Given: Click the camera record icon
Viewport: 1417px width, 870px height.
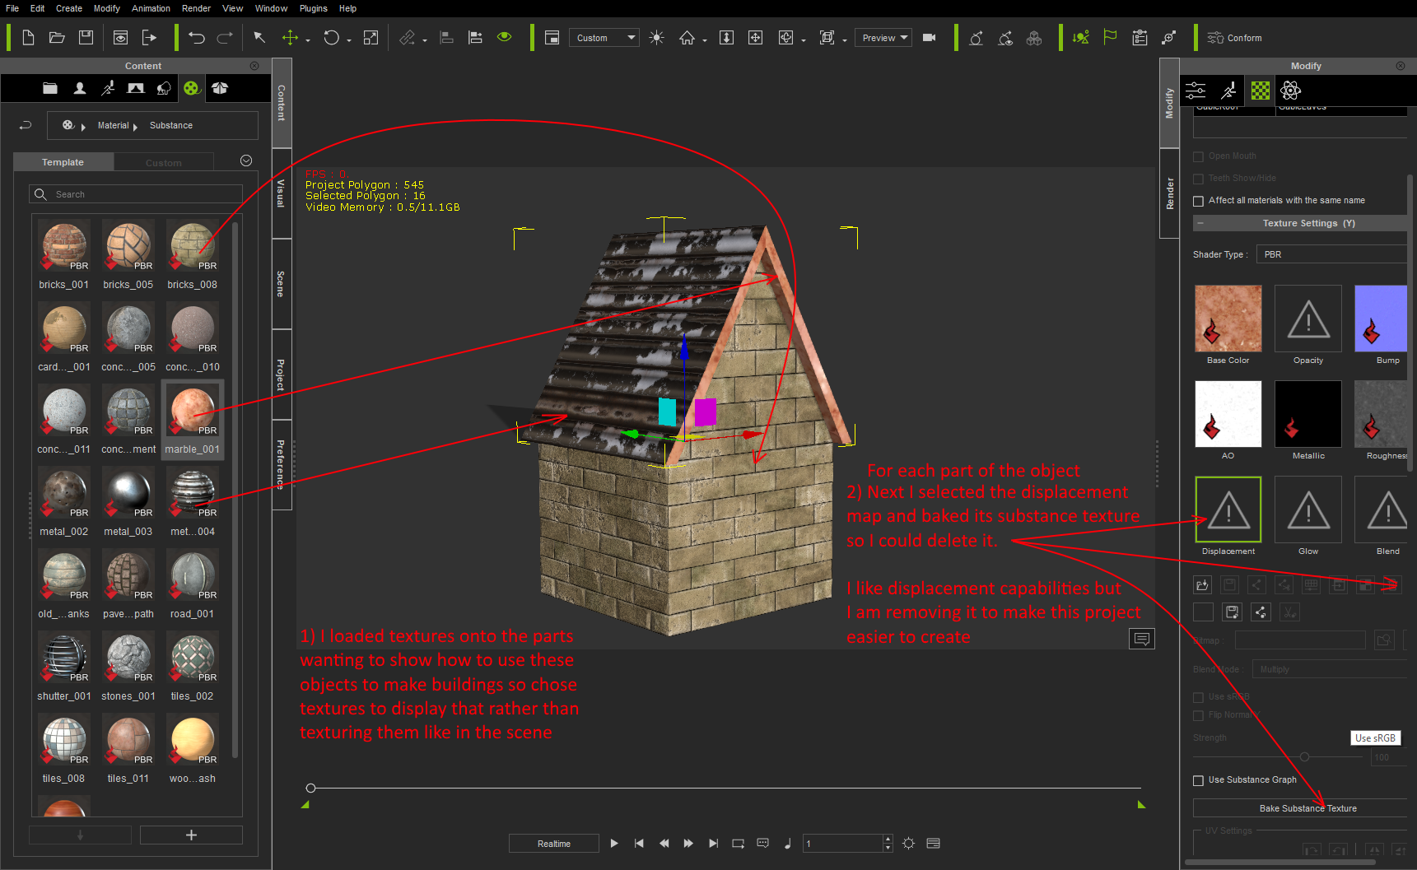Looking at the screenshot, I should click(x=930, y=38).
